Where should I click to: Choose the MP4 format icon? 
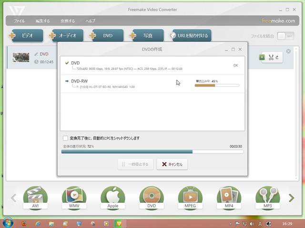click(229, 197)
